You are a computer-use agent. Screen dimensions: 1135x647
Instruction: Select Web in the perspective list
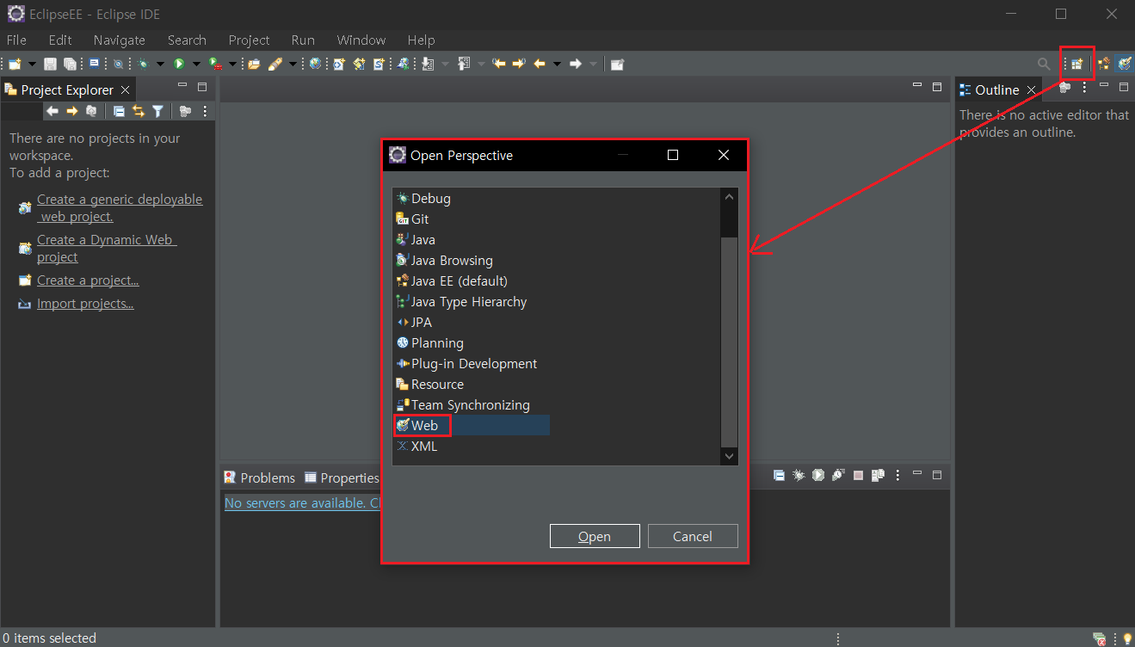coord(472,425)
